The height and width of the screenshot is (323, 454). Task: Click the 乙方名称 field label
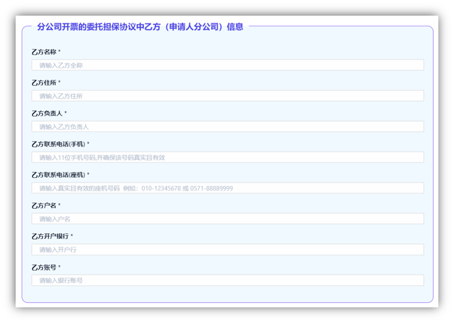point(44,52)
